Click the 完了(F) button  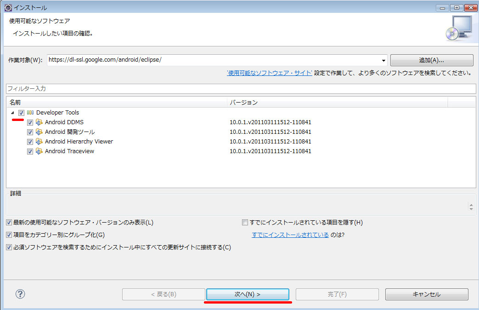click(x=337, y=294)
